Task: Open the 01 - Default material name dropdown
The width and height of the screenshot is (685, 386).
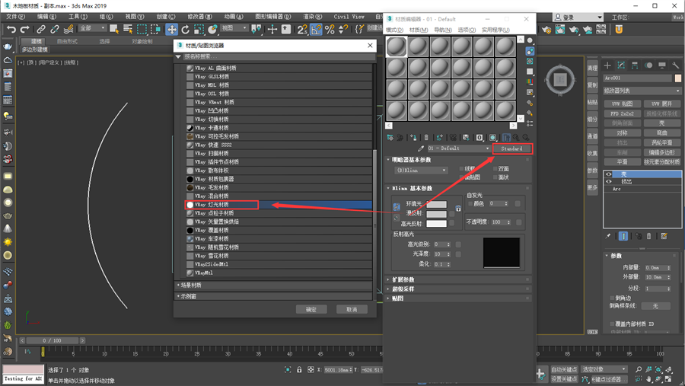Action: [x=459, y=148]
